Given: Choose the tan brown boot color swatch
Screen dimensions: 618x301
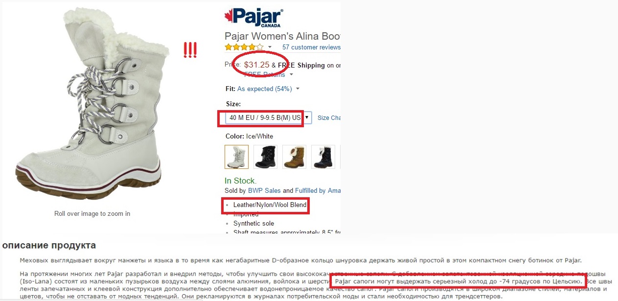Looking at the screenshot, I should tap(295, 157).
